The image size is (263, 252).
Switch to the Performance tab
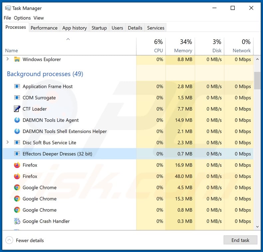click(x=44, y=28)
